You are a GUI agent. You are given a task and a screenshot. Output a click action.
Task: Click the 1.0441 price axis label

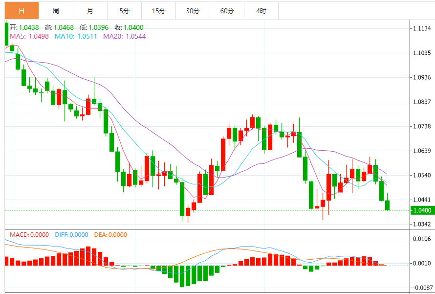click(422, 200)
